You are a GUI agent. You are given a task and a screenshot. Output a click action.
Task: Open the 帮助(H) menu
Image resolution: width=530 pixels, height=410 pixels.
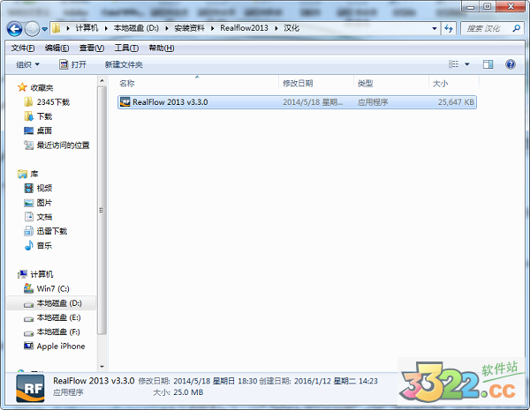pos(162,48)
